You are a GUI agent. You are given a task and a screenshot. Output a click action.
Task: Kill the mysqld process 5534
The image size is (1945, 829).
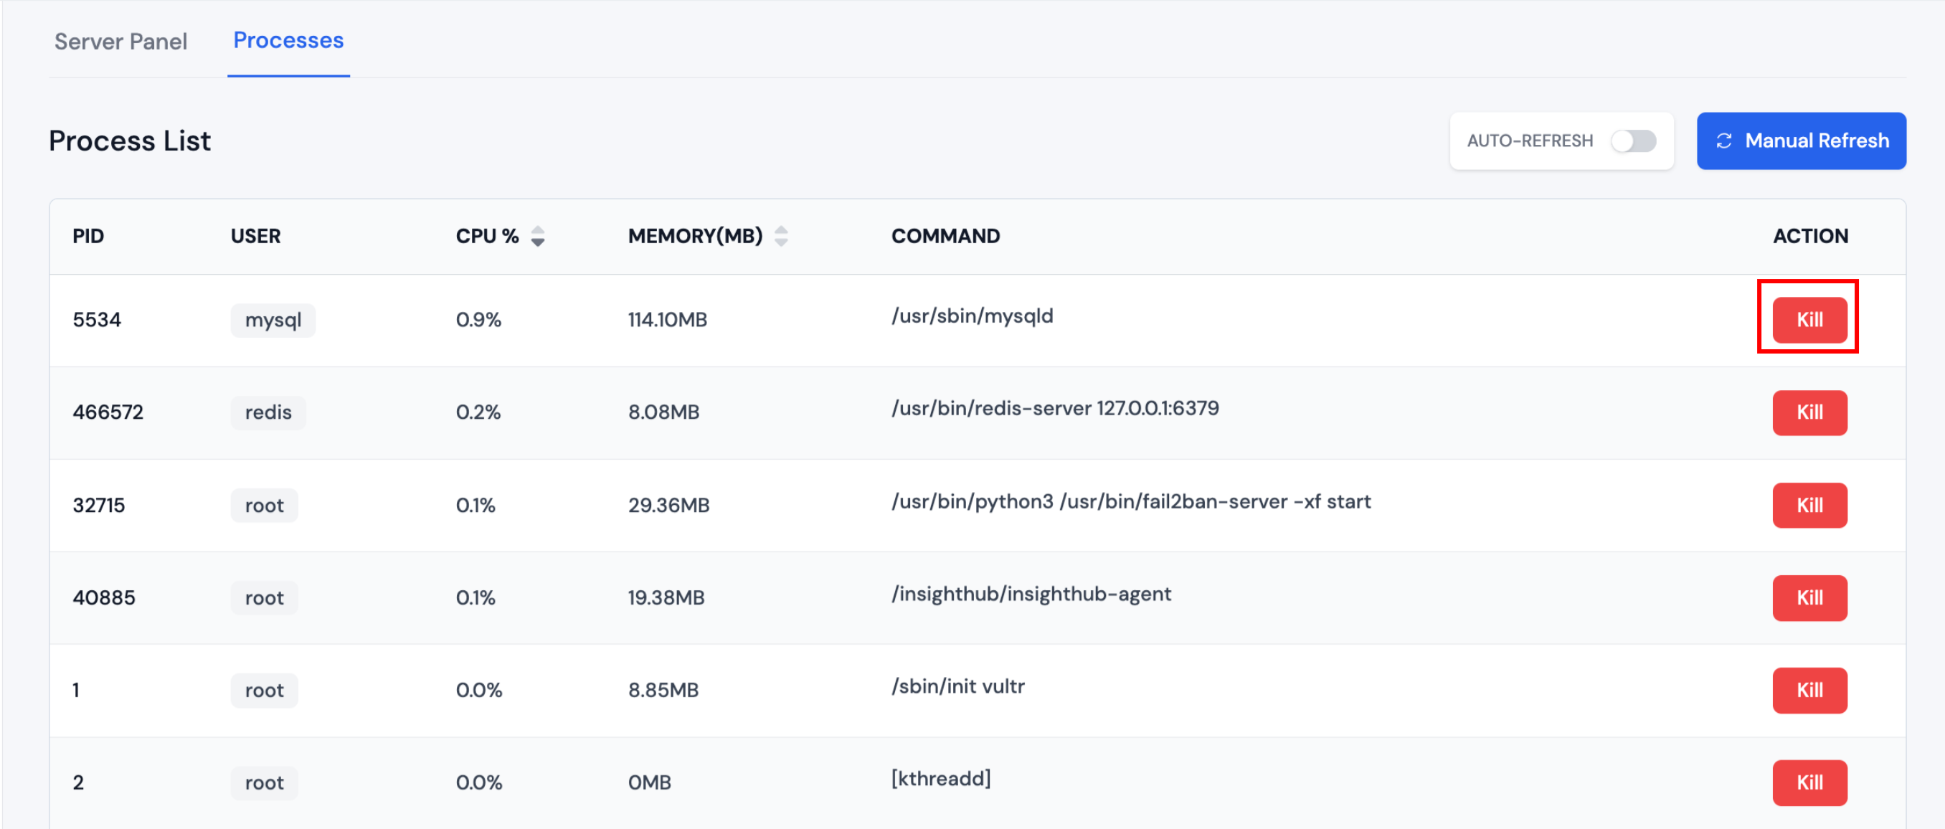click(x=1809, y=319)
